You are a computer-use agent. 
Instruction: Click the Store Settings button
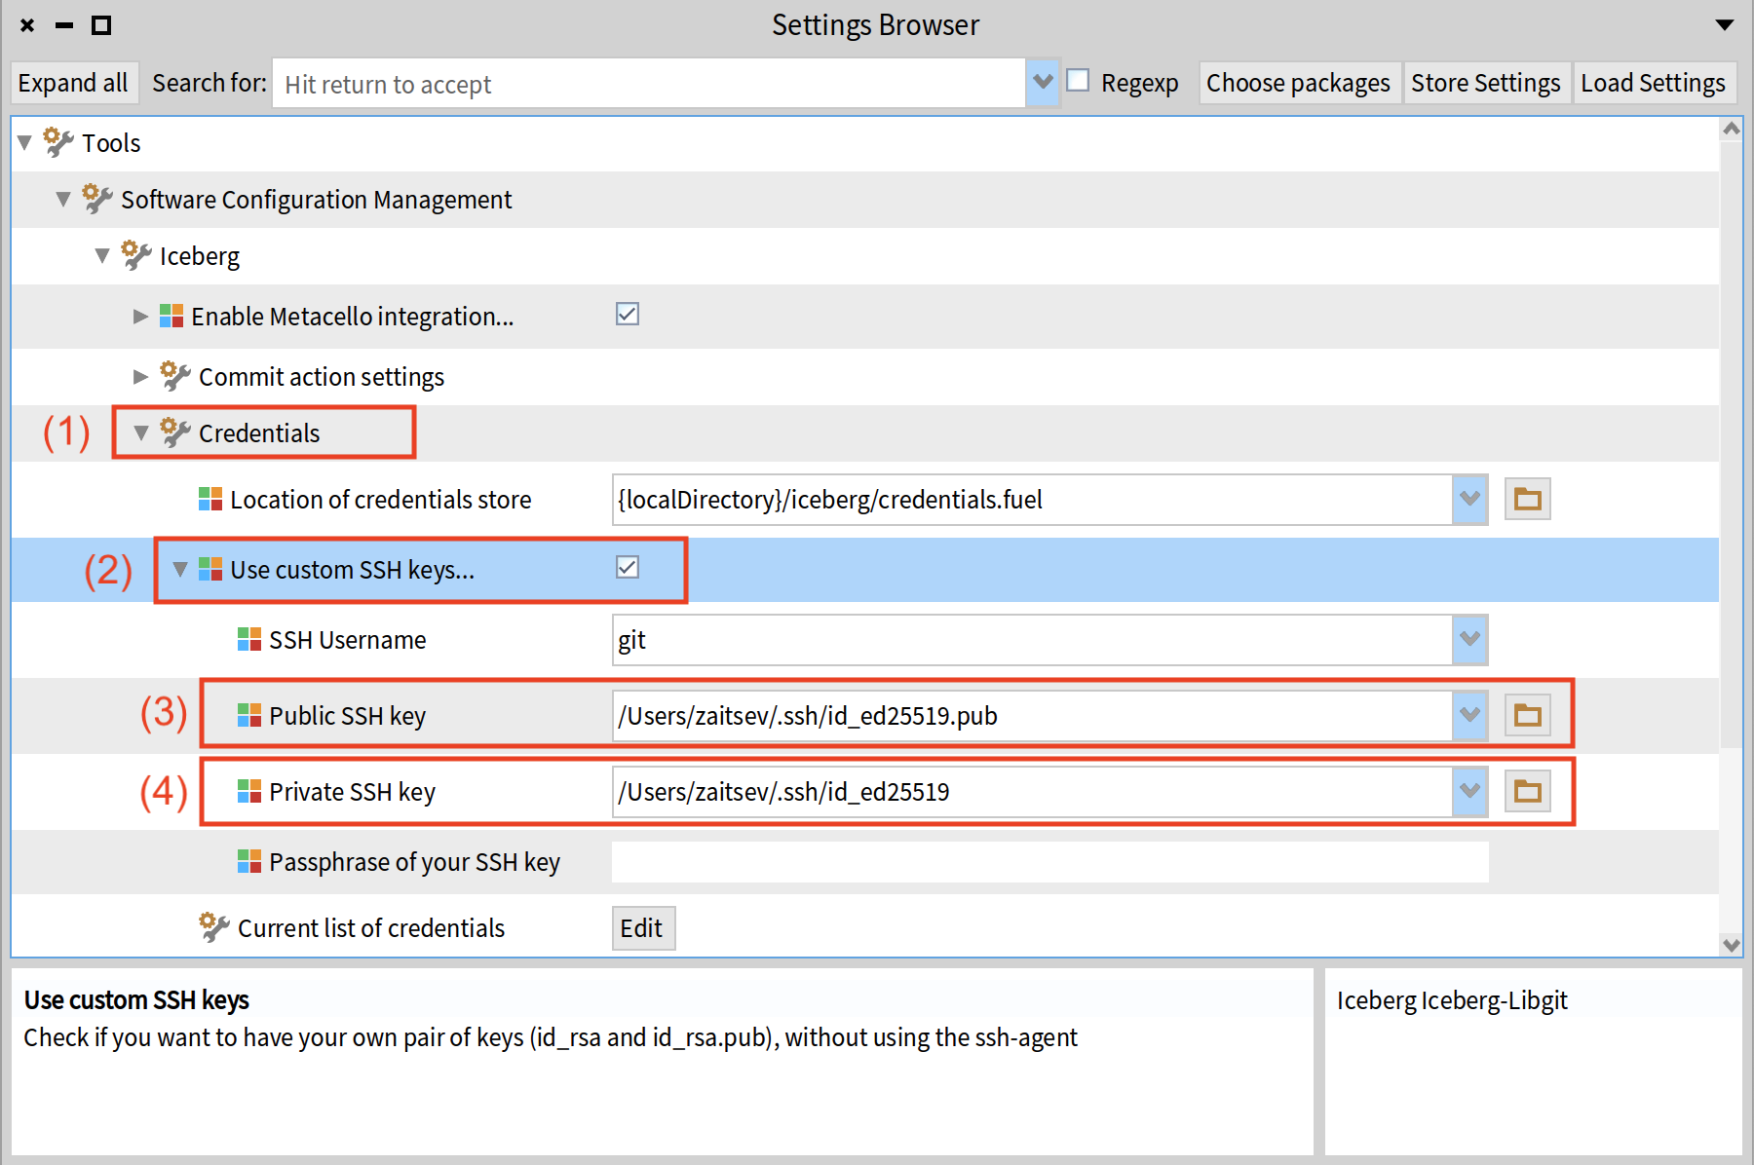[x=1485, y=84]
